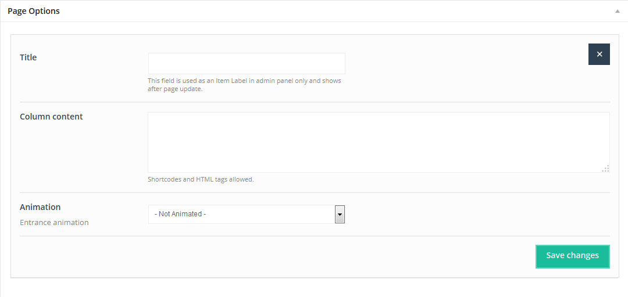Screen dimensions: 628x297
Task: Click the Save changes button
Action: point(572,256)
